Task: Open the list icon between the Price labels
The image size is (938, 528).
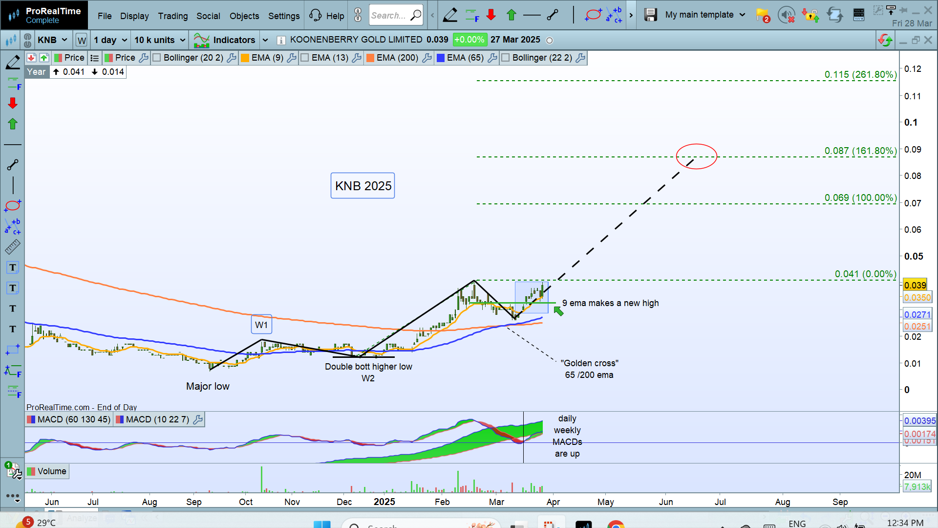Action: (95, 58)
